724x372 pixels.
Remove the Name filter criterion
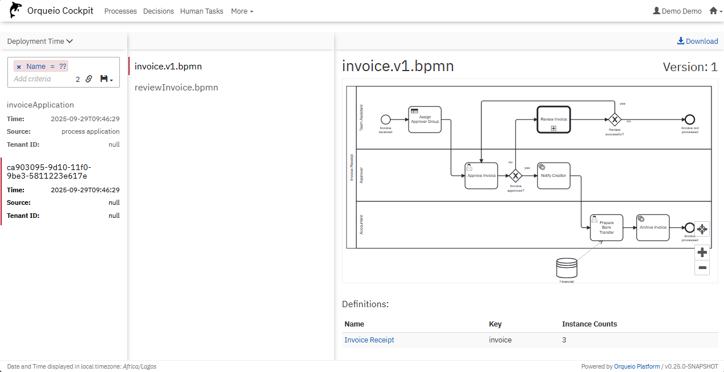19,67
